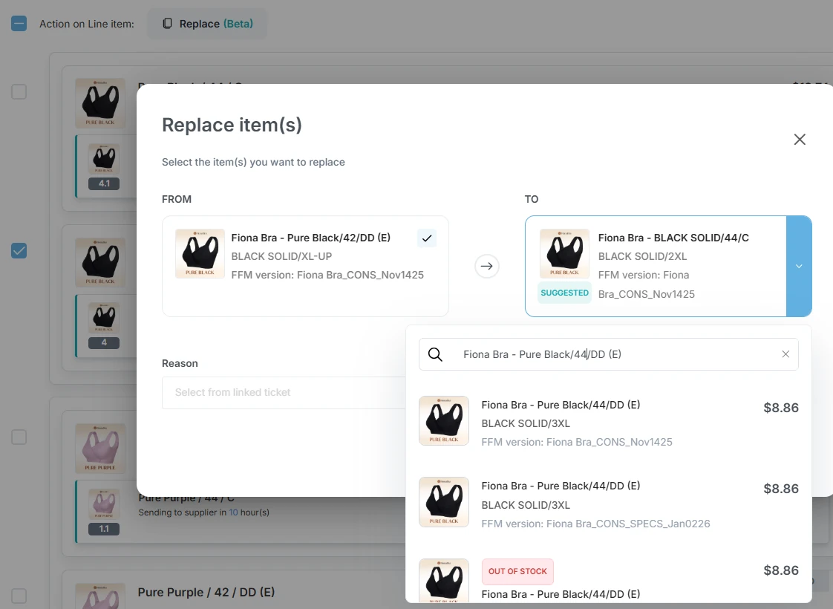The width and height of the screenshot is (833, 609).
Task: Uncheck the checked line item 4 checkbox
Action: point(19,251)
